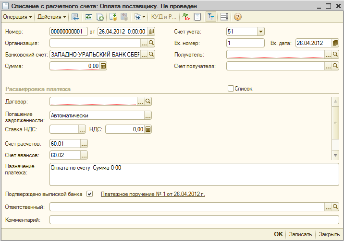
Task: Click the Договор input field
Action: coord(94,102)
